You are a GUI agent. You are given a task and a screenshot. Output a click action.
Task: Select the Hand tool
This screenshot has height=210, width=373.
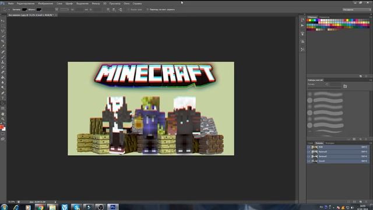coord(2,114)
